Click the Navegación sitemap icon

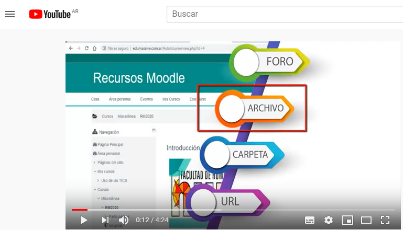tap(95, 132)
